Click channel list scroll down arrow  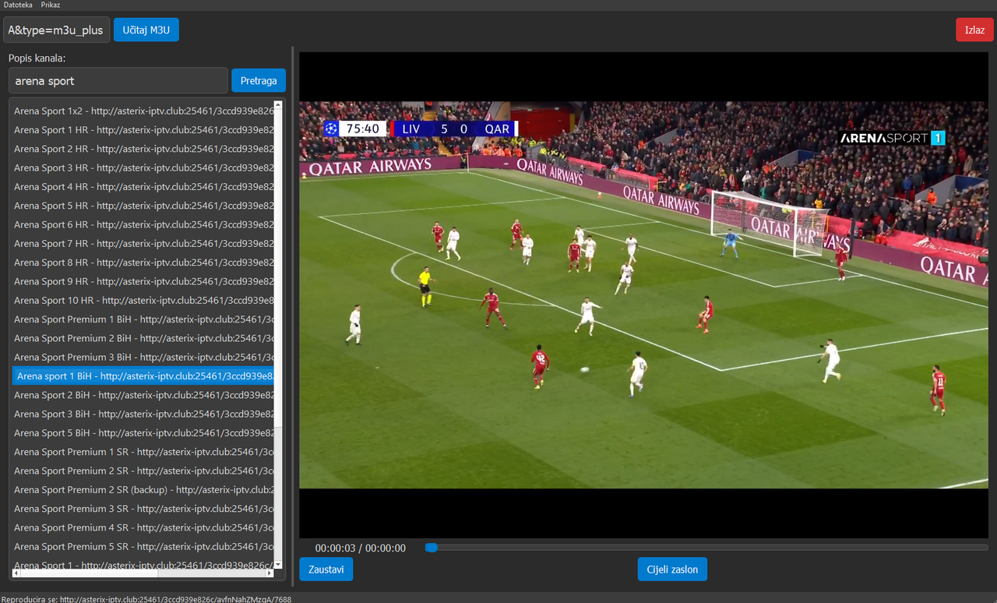(278, 564)
